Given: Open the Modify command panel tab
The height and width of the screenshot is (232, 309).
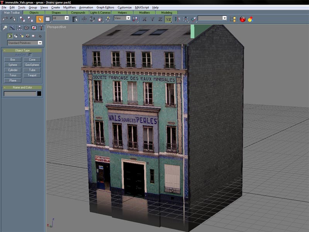Looking at the screenshot, I should click(12, 28).
